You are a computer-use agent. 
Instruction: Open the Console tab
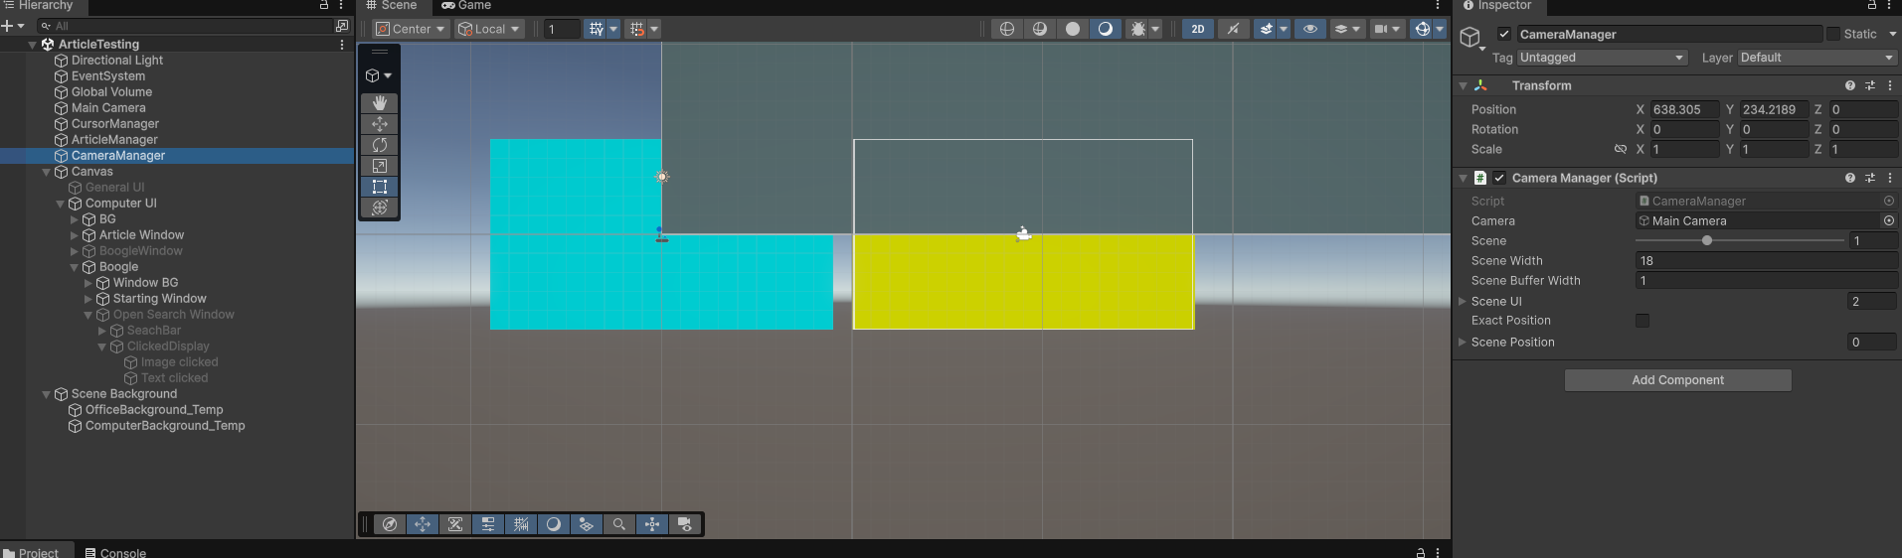click(115, 552)
